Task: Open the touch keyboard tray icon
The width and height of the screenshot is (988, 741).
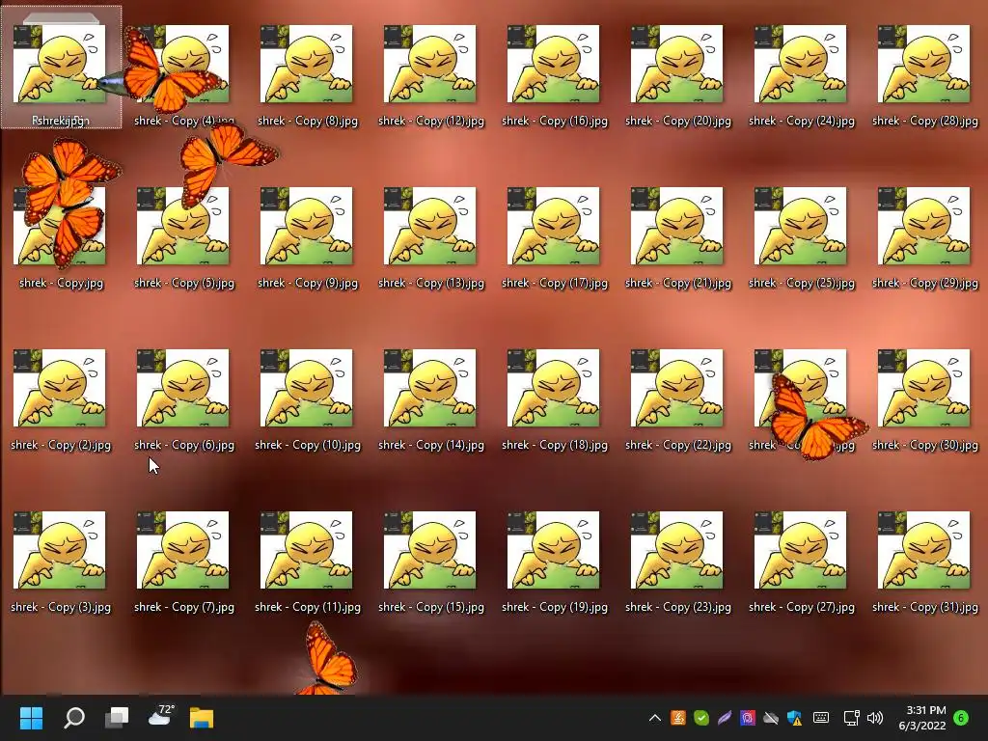Action: tap(821, 718)
